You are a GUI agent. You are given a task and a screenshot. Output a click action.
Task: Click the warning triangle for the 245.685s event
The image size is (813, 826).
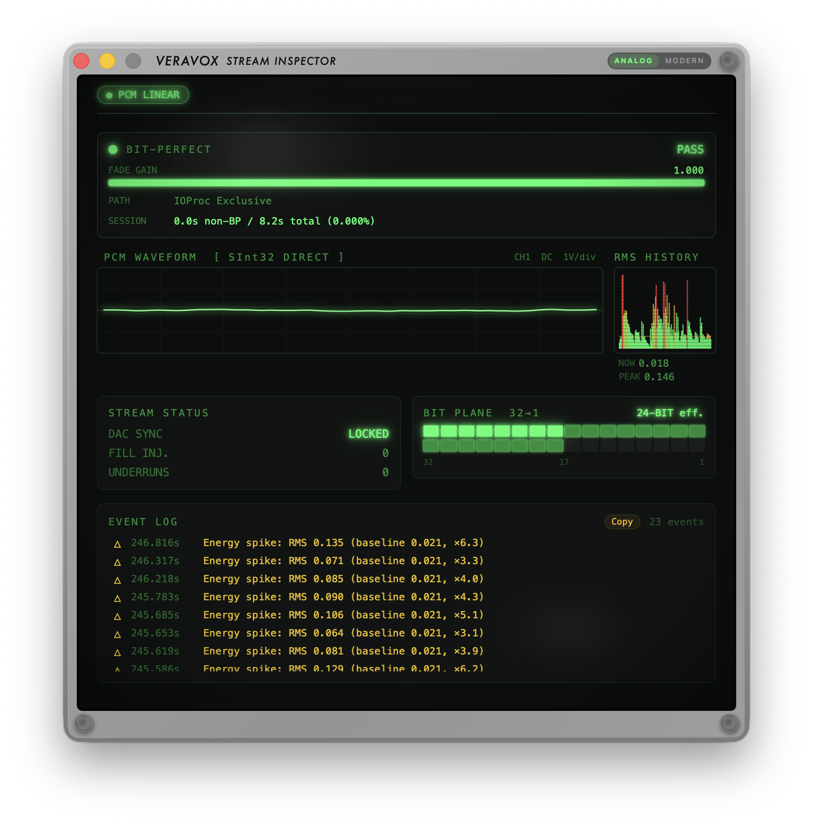point(117,616)
